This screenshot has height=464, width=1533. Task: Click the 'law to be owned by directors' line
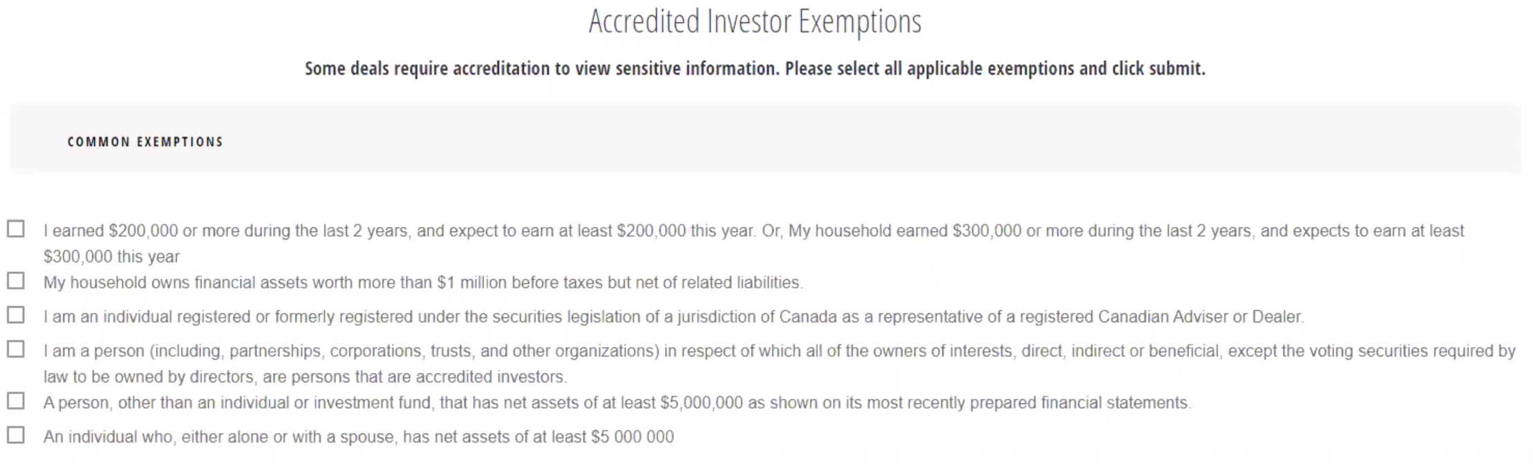pyautogui.click(x=305, y=377)
